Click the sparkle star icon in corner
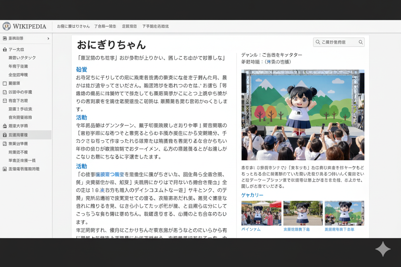The height and width of the screenshot is (267, 401). pos(383,249)
